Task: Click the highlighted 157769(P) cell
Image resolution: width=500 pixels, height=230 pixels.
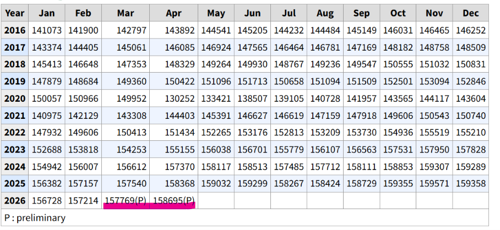Action: [x=126, y=201]
